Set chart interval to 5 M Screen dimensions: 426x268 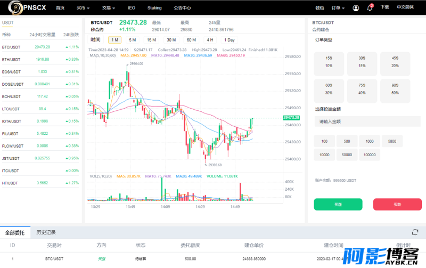click(x=132, y=40)
